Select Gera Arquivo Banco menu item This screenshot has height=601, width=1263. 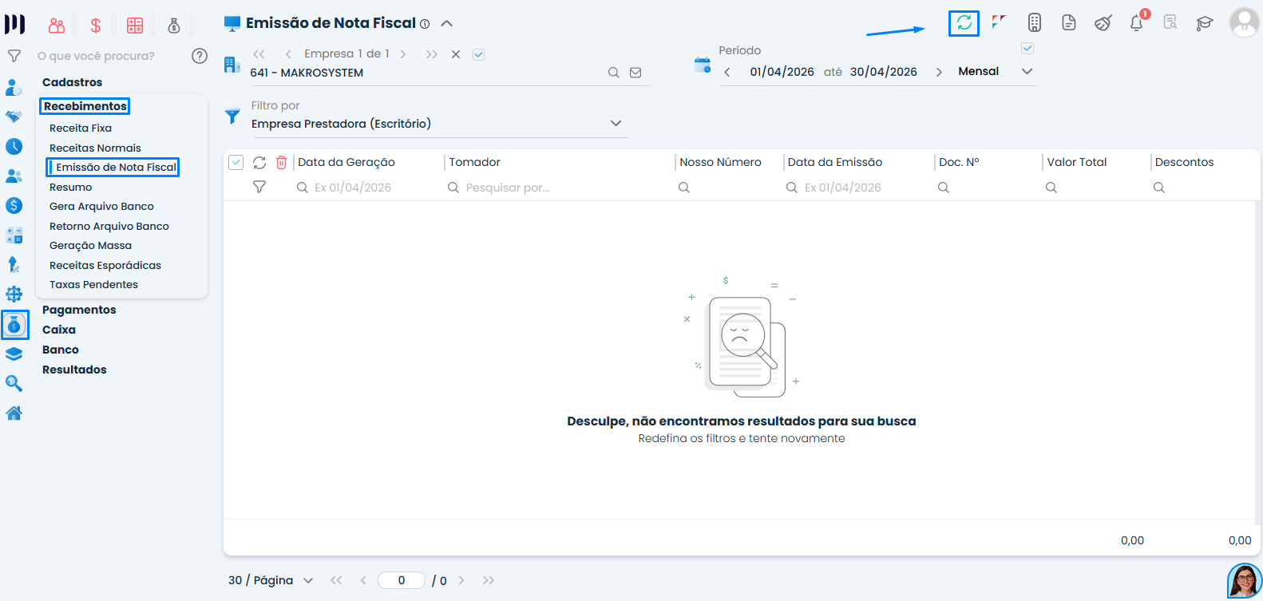point(101,206)
